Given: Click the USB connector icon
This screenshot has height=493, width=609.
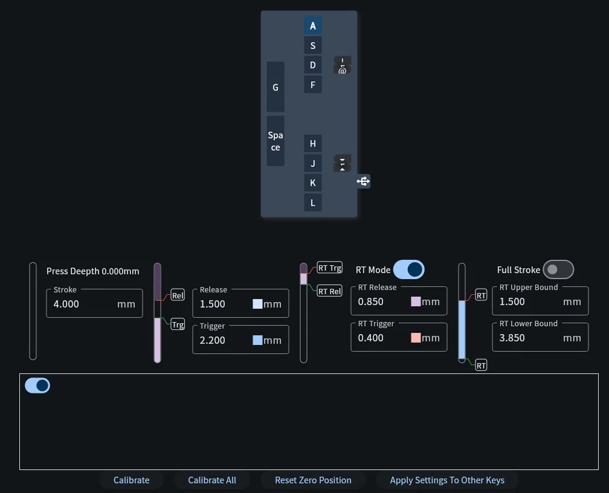Looking at the screenshot, I should tap(364, 181).
